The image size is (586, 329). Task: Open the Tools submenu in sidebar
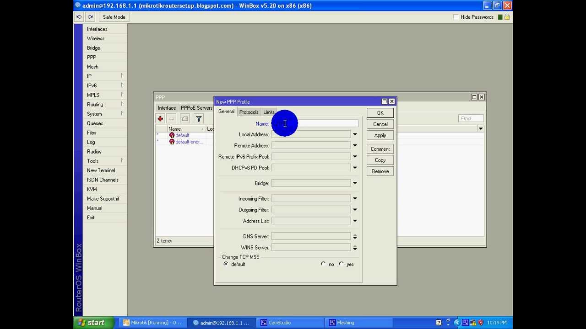pos(92,161)
